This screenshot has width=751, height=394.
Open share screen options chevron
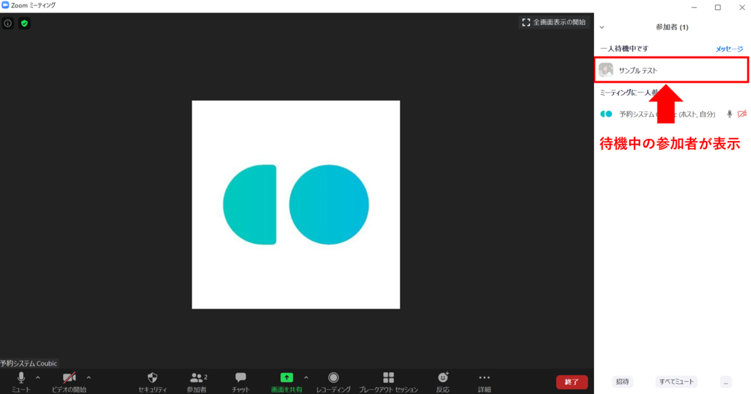click(306, 378)
